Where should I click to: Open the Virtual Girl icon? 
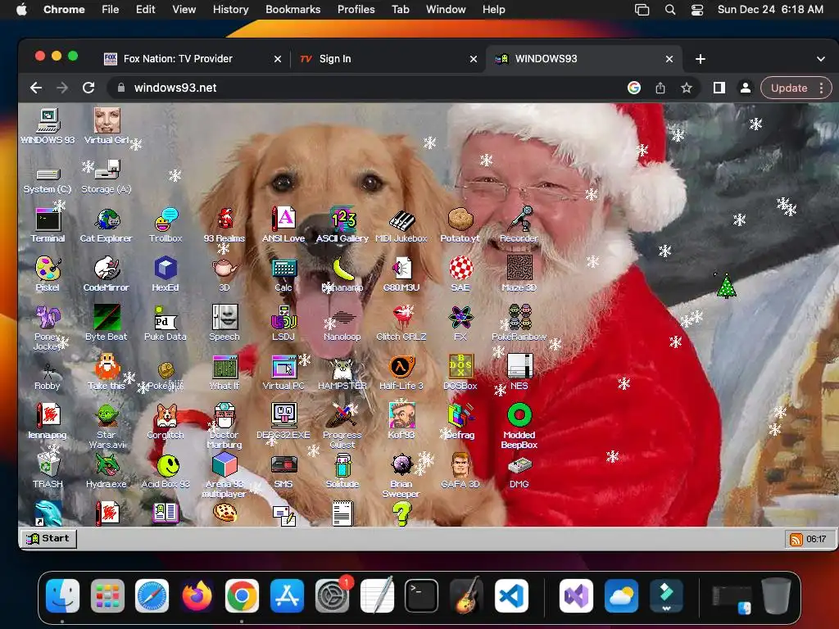coord(107,126)
